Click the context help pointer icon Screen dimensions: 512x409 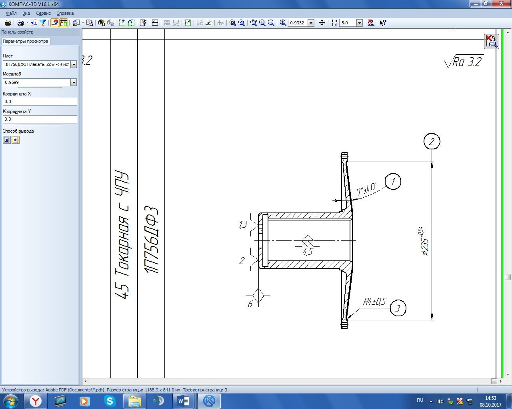click(x=383, y=23)
